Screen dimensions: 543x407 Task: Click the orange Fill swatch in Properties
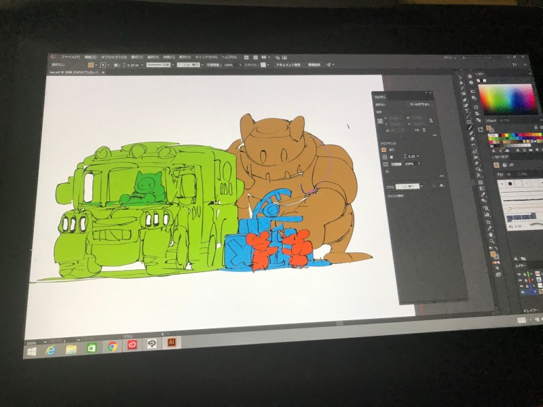click(383, 150)
